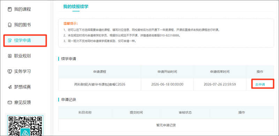Select 续学申请 in the sidebar

tap(25, 40)
